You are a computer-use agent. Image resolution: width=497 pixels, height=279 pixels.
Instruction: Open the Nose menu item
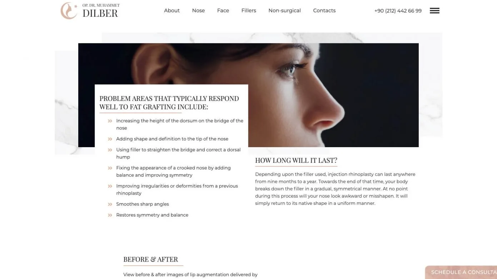[x=198, y=11]
